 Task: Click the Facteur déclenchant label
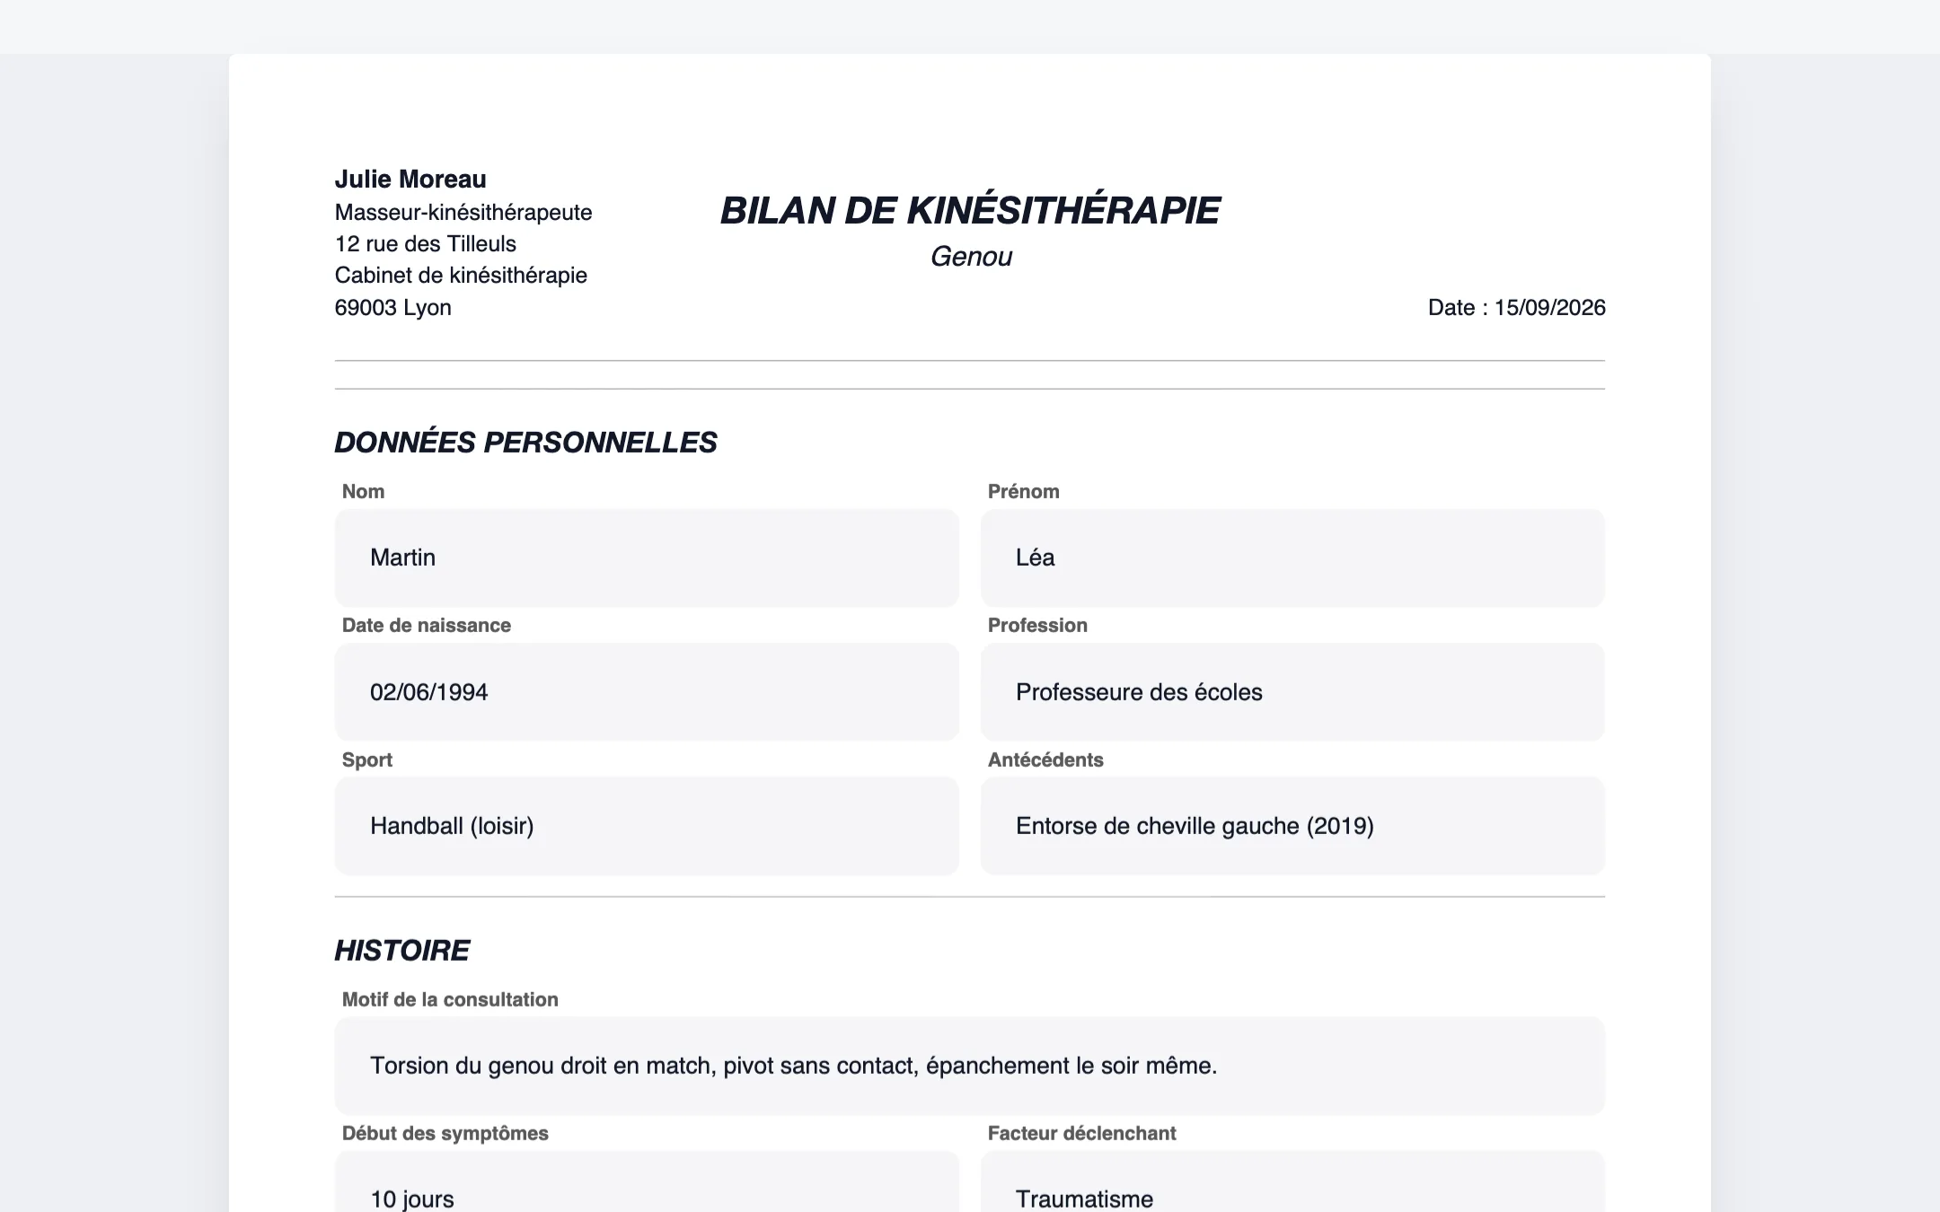click(1081, 1134)
